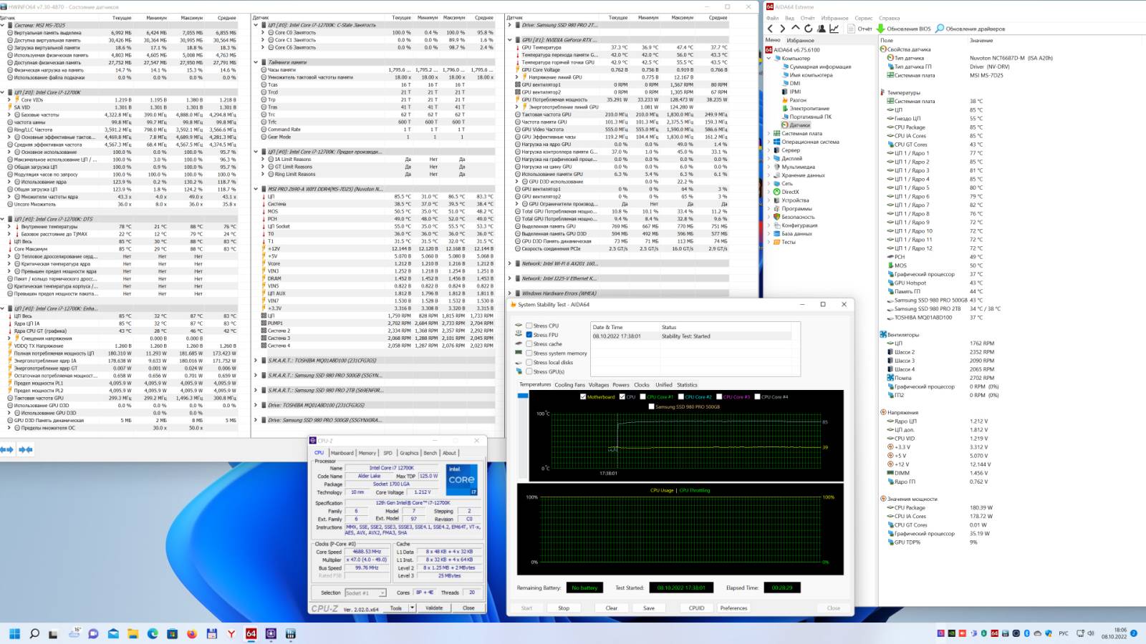Switch to the Cooling Fans tab
The width and height of the screenshot is (1146, 644).
569,385
